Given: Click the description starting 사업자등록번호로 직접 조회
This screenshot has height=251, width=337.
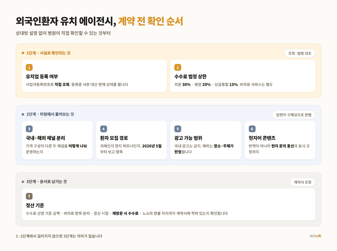Looking at the screenshot, I should [x=77, y=85].
